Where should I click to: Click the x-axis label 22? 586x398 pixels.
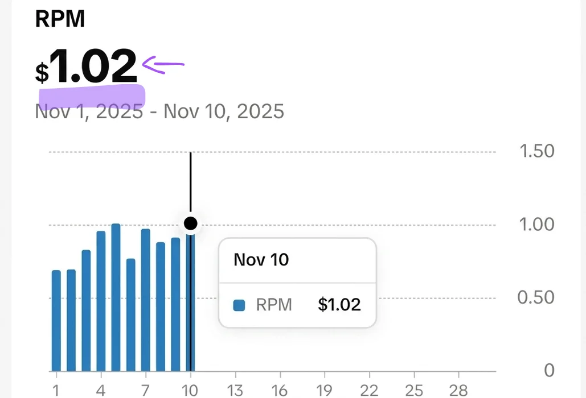click(369, 391)
